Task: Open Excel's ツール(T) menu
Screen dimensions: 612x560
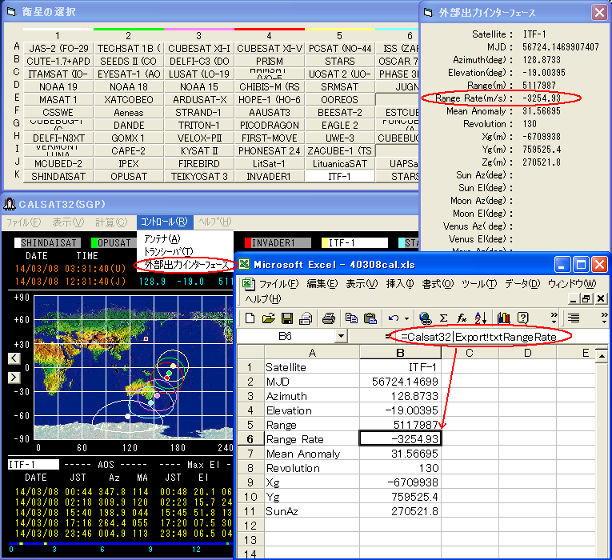Action: 479,284
